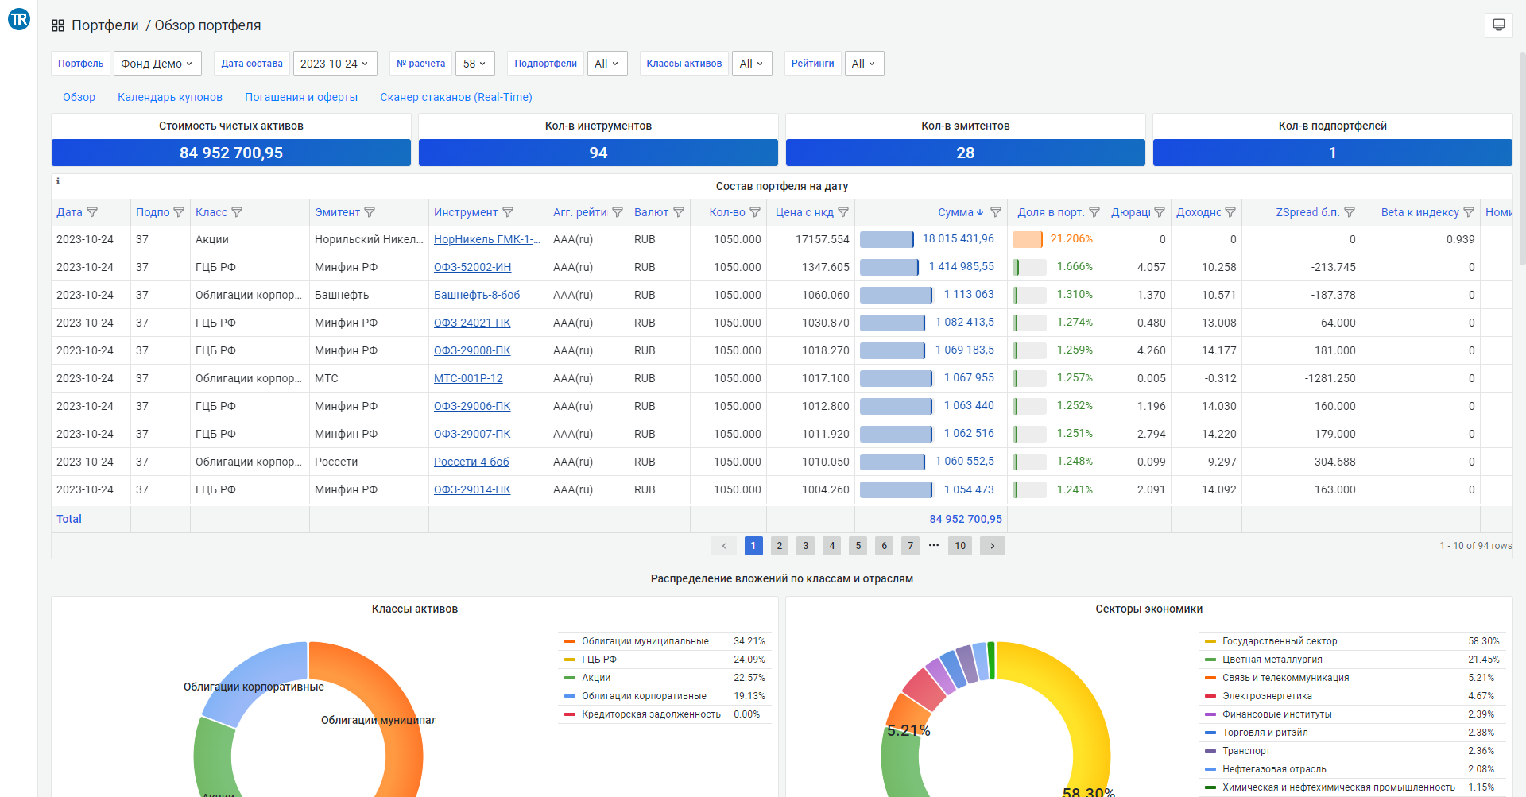Switch to the Обзор tab

79,97
